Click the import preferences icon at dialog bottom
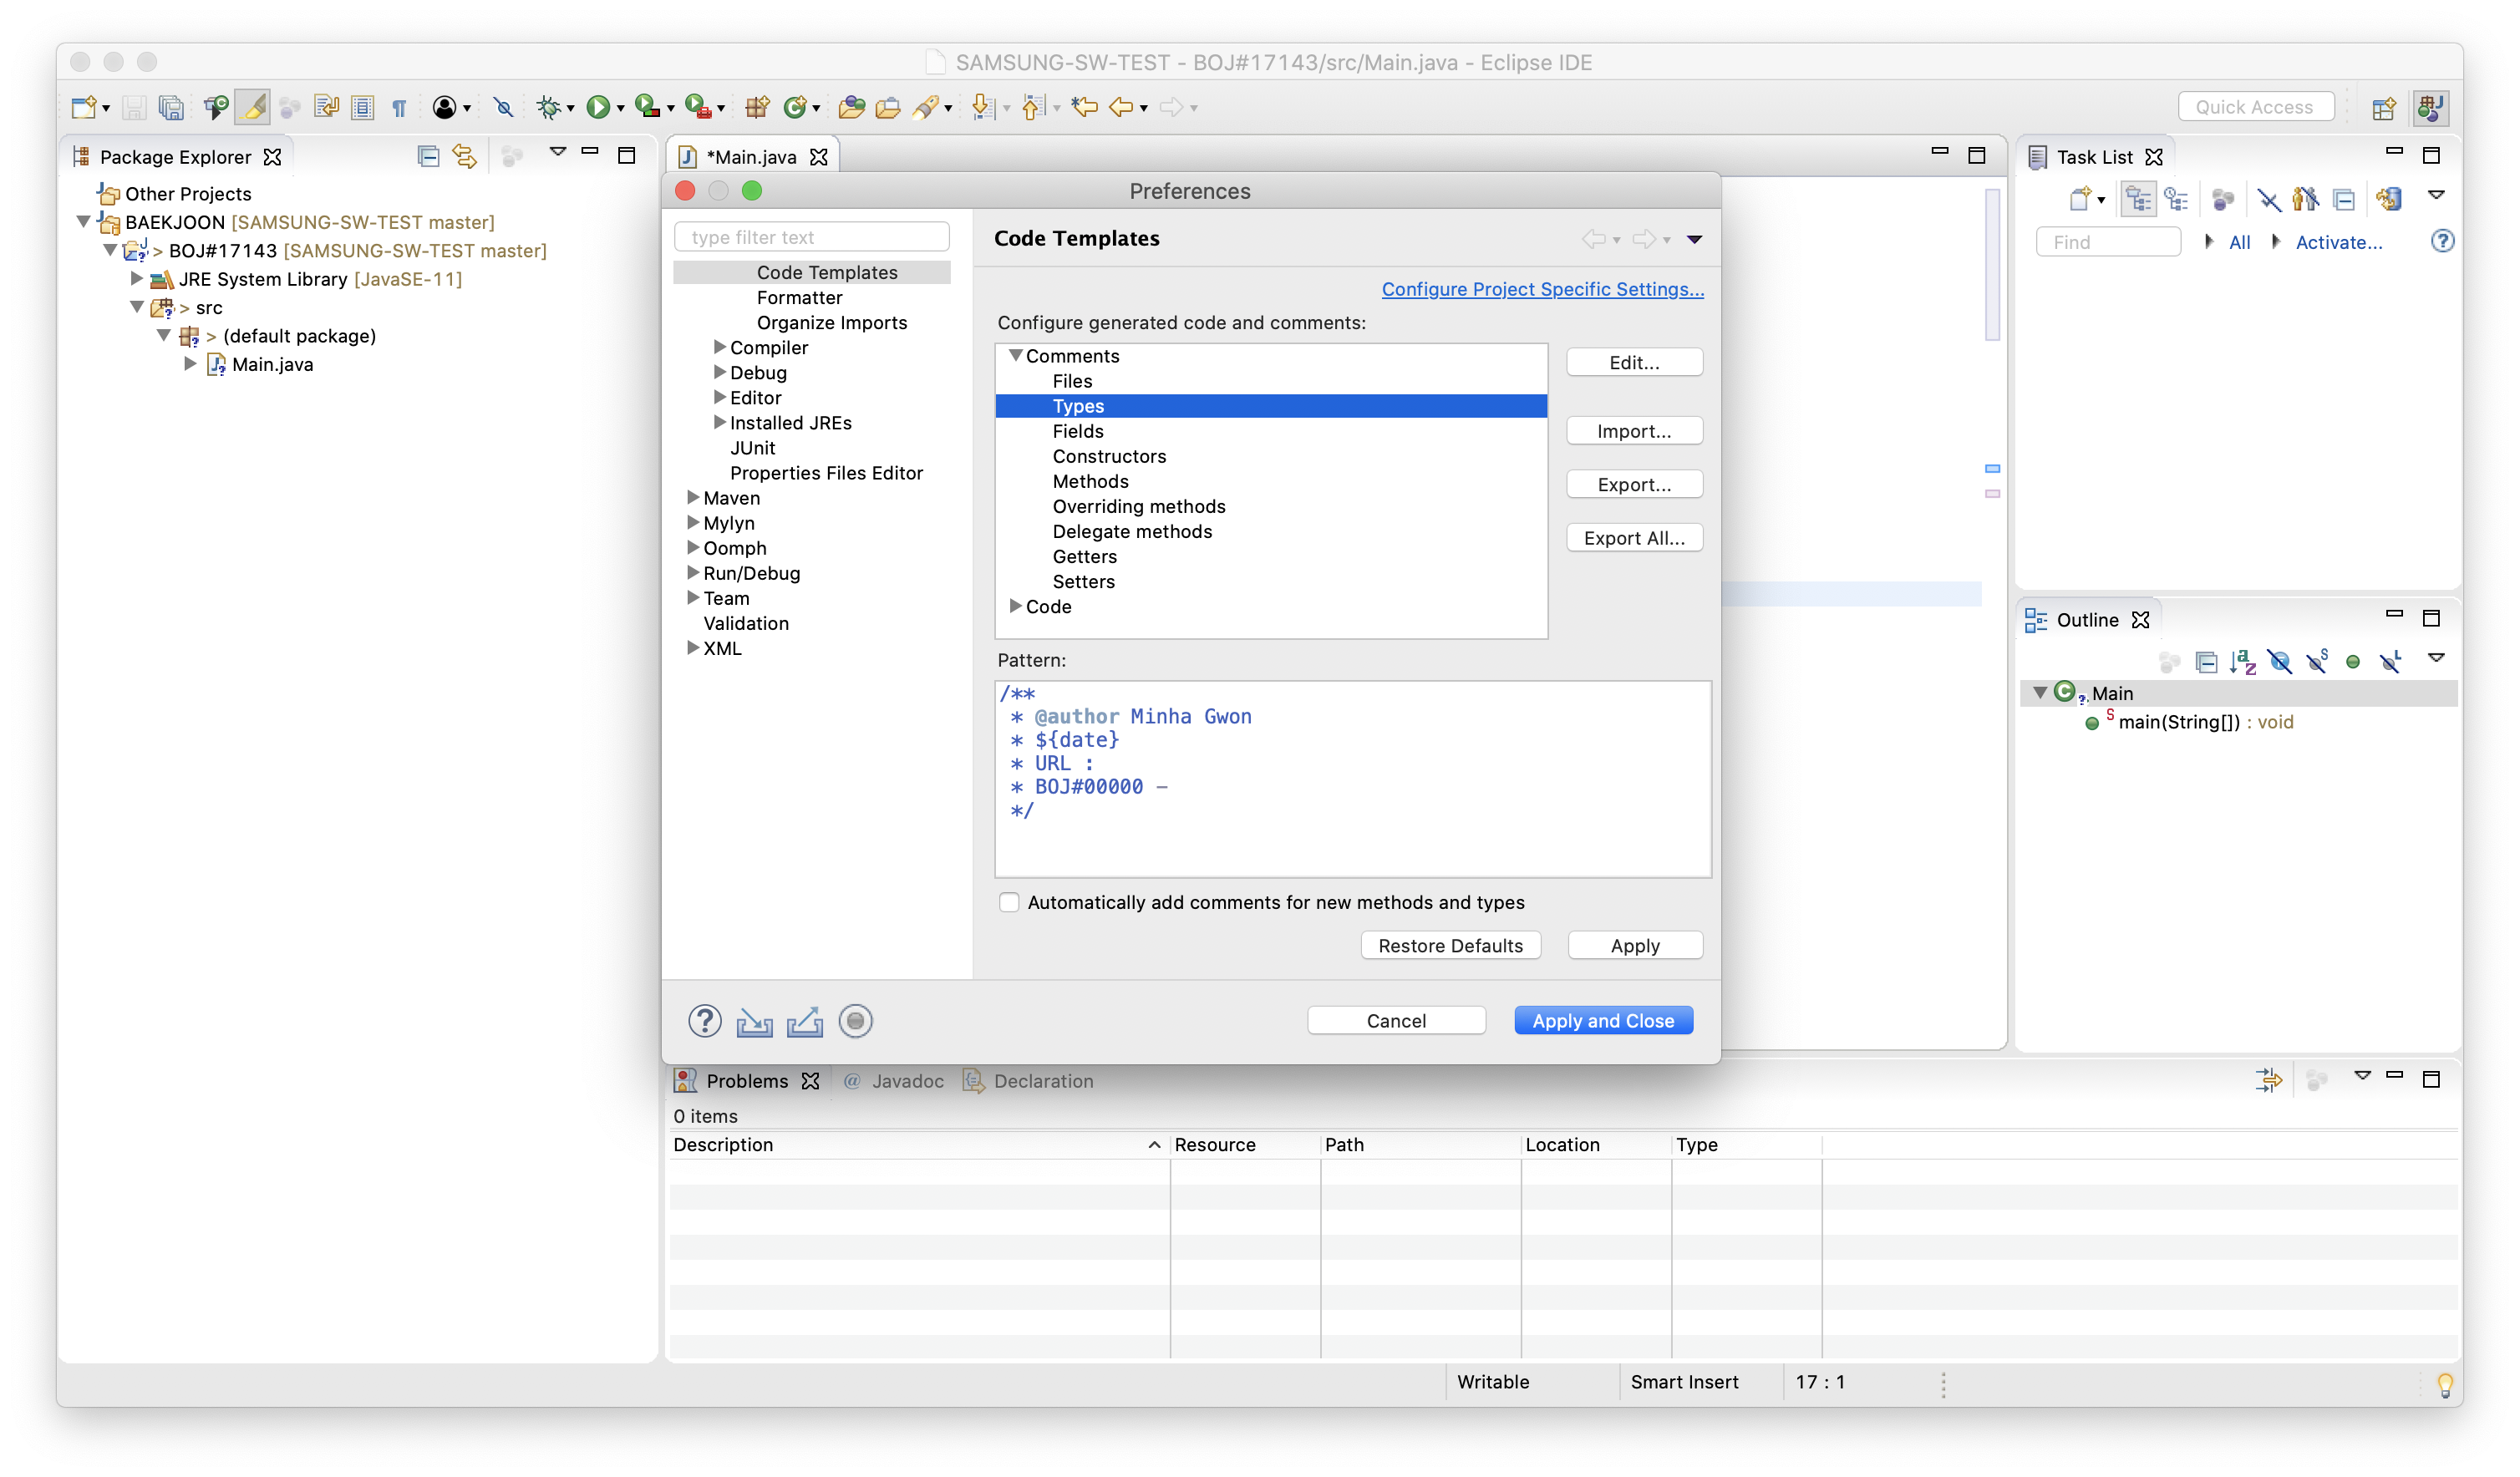This screenshot has height=1477, width=2520. point(754,1022)
